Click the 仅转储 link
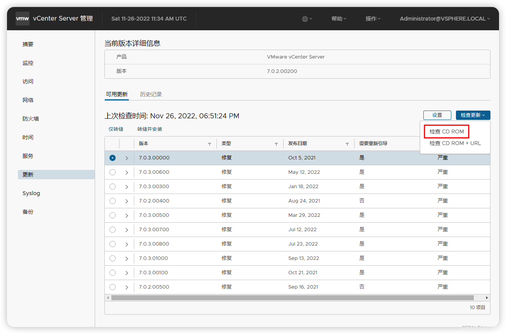The image size is (506, 334). [x=116, y=129]
